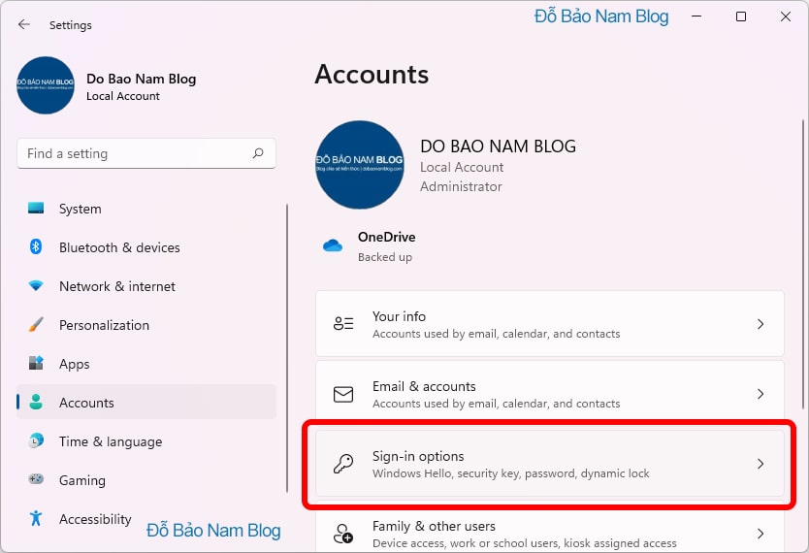Screen dimensions: 809x553
Task: Select Accounts label in sidebar
Action: point(86,403)
